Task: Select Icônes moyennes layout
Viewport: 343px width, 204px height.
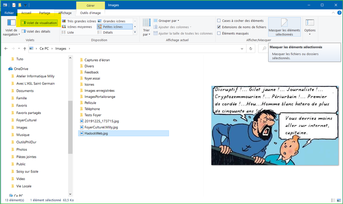Action: 77,27
